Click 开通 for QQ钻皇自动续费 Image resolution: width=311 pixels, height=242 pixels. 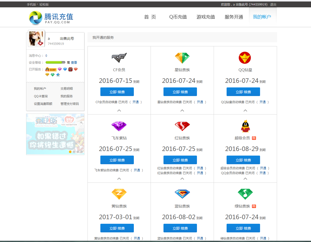263,102
